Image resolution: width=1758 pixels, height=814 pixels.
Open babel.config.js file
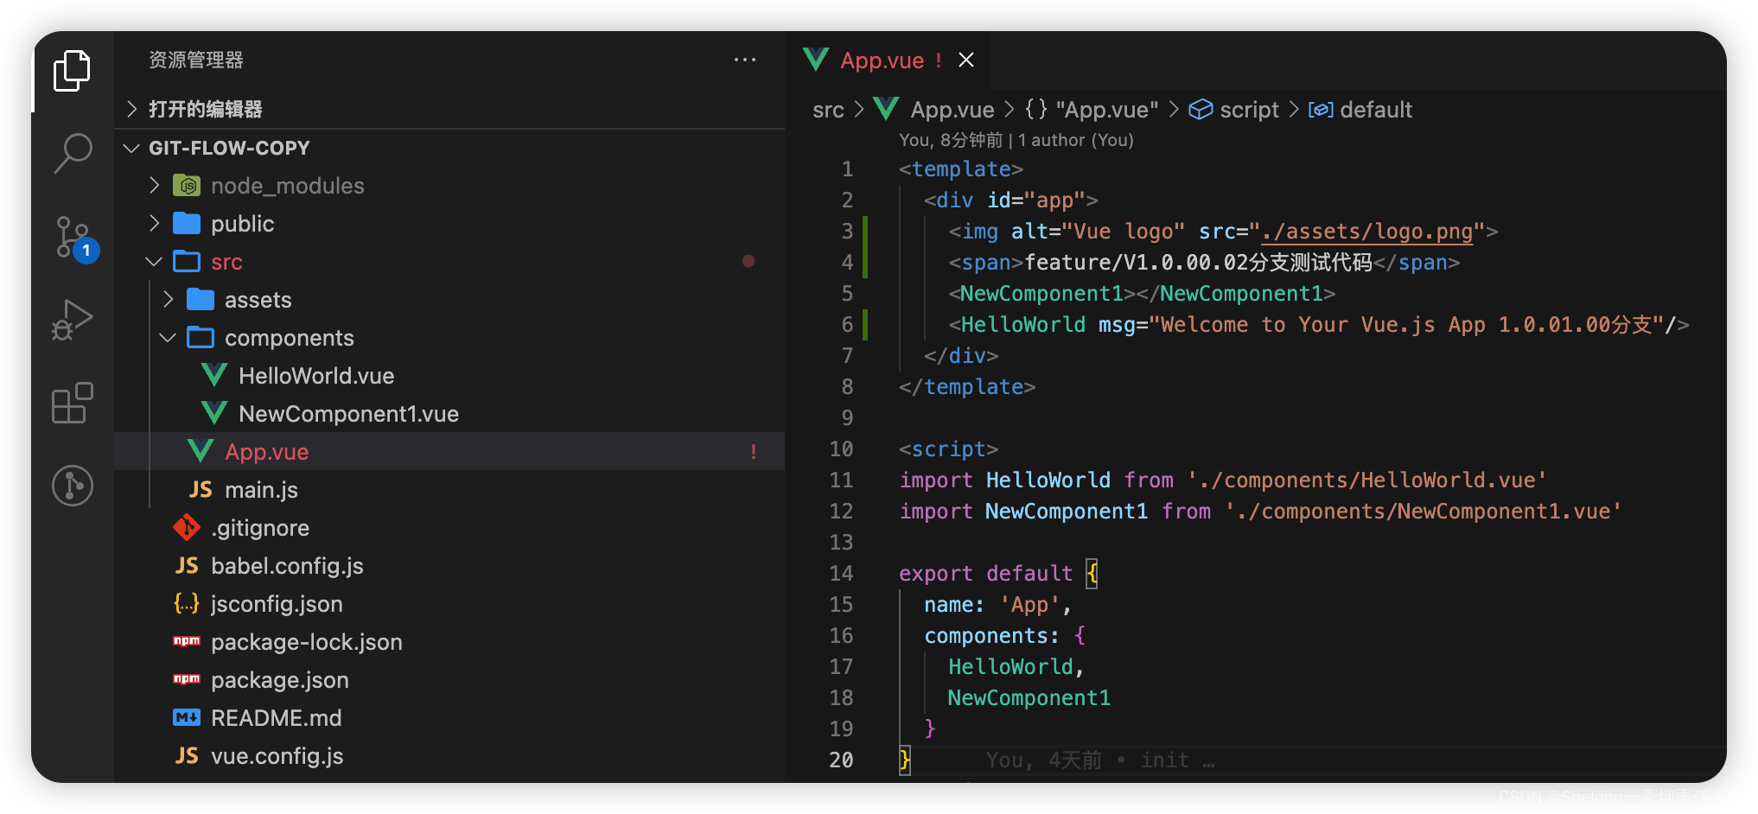(287, 566)
